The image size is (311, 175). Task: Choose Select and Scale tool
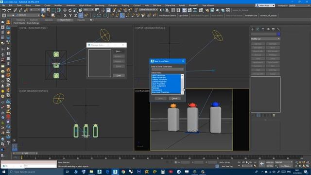(75, 10)
